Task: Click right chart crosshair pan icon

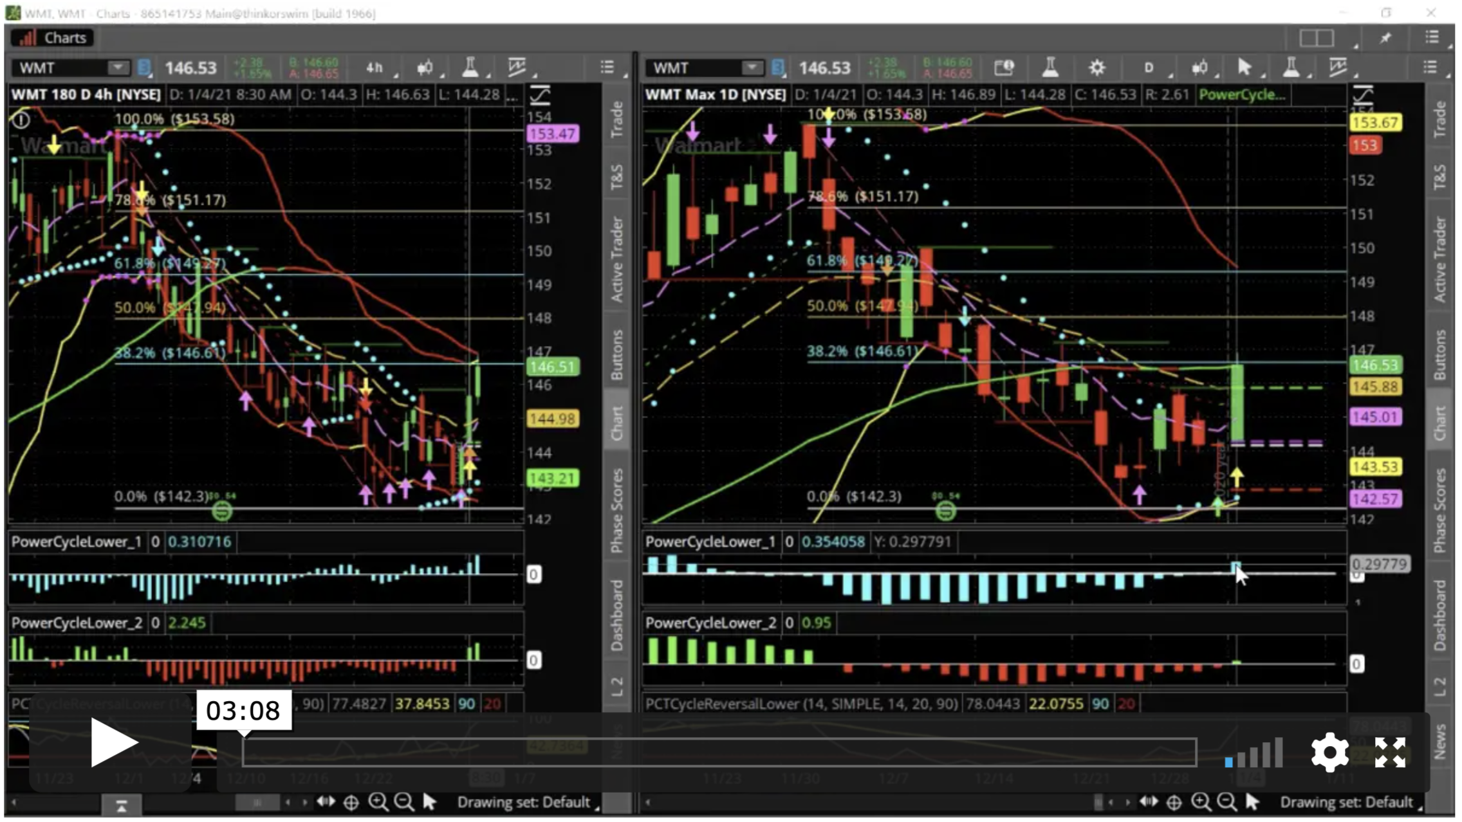Action: pos(1174,802)
